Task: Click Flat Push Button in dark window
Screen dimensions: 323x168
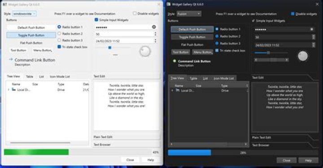Action: [192, 44]
